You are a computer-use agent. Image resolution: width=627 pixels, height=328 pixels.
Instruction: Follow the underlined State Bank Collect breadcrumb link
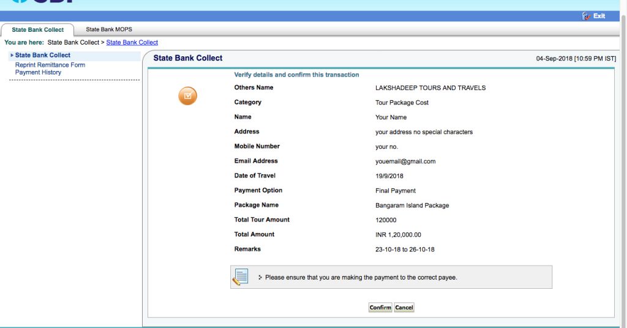pyautogui.click(x=132, y=42)
